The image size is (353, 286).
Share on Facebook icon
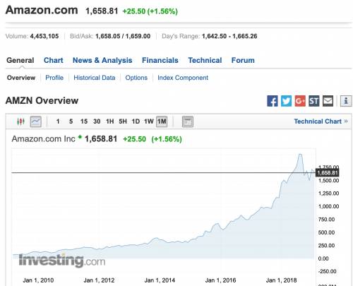click(273, 101)
